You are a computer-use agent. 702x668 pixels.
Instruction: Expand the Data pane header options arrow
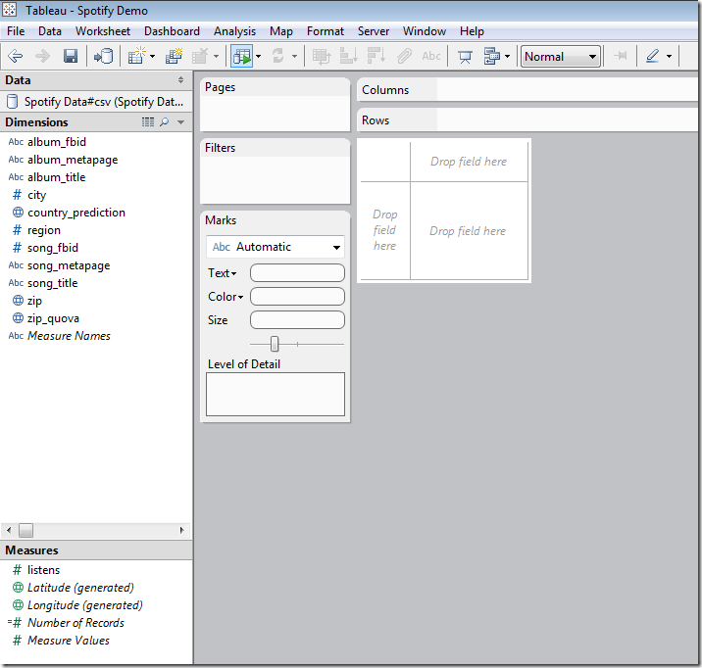(180, 80)
